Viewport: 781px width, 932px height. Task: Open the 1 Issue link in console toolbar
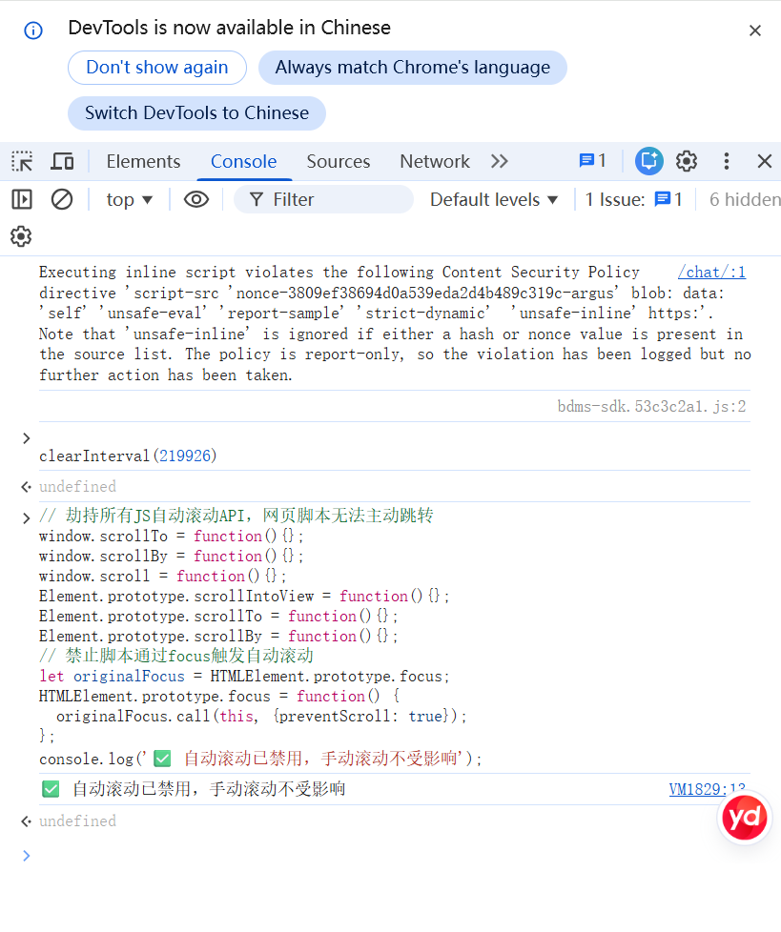[633, 200]
